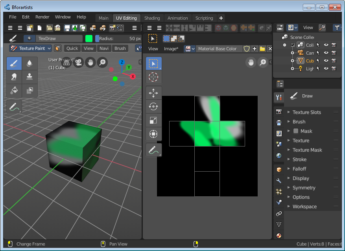Image resolution: width=345 pixels, height=251 pixels.
Task: Activate the Cursor tool in image editor
Action: coord(153,77)
